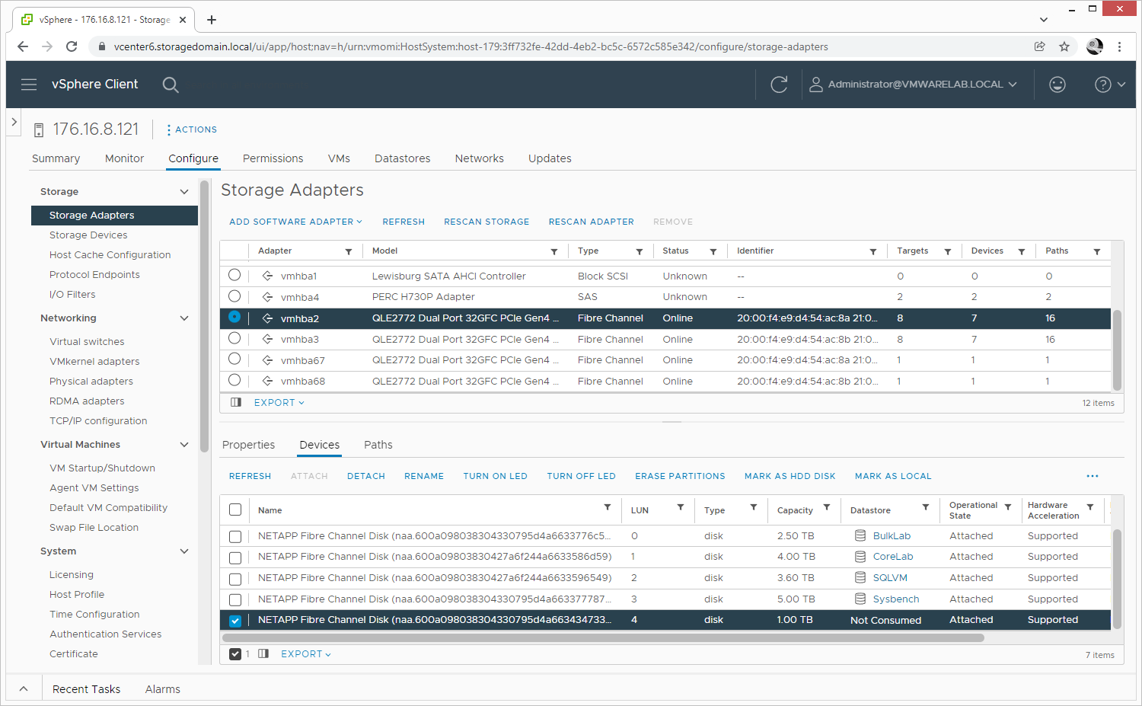The height and width of the screenshot is (706, 1142).
Task: Check the LUN 3 Sysbench disk checkbox
Action: pos(235,600)
